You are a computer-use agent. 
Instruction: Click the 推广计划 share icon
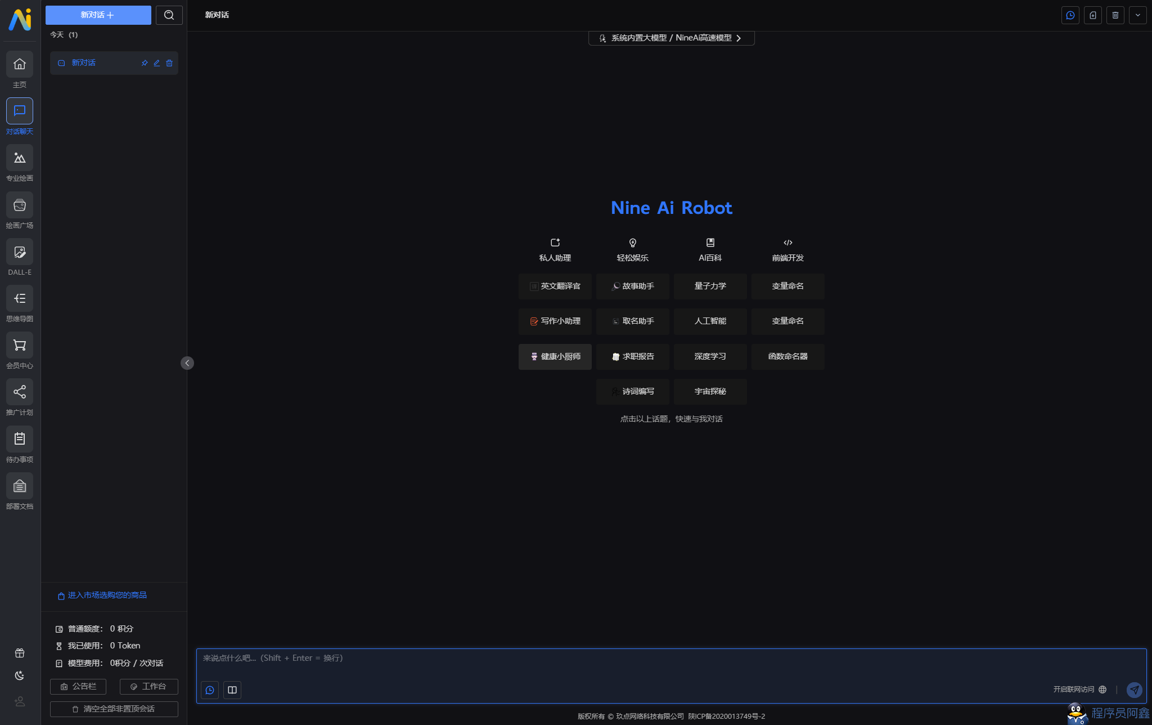[20, 392]
